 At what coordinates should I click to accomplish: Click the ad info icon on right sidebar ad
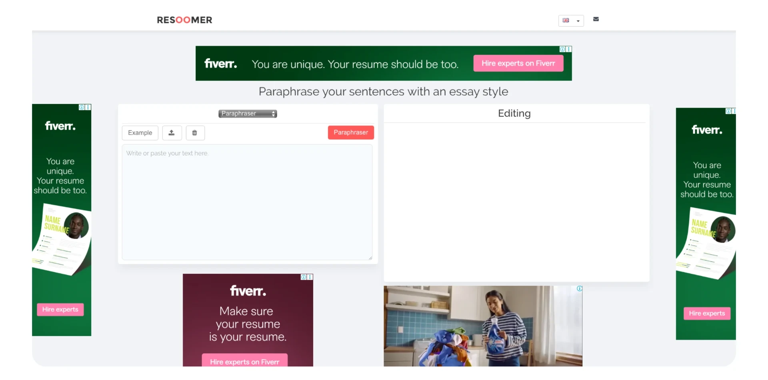click(728, 111)
